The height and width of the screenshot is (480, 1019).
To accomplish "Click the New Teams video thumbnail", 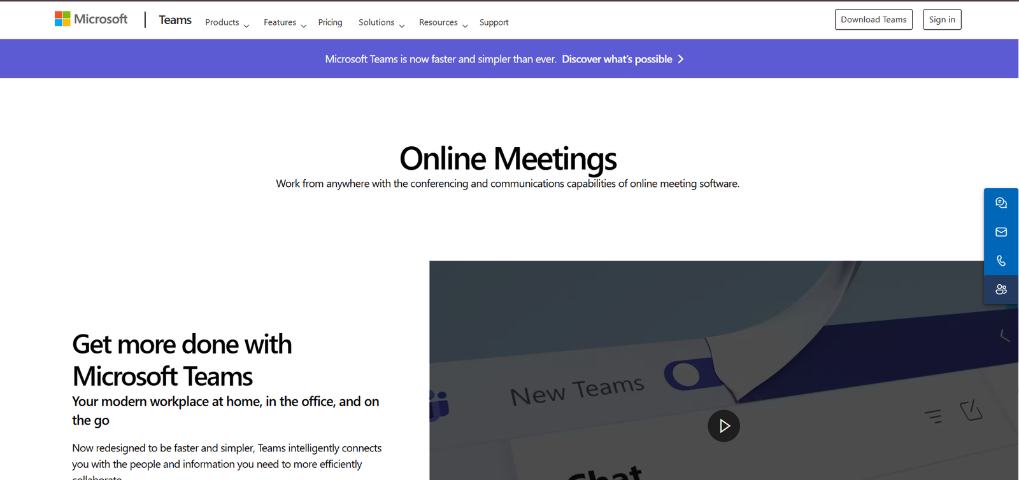I will [x=724, y=370].
